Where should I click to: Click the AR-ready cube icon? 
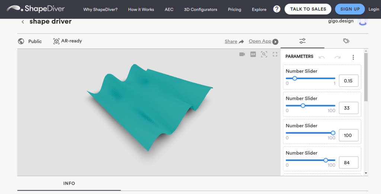[57, 41]
